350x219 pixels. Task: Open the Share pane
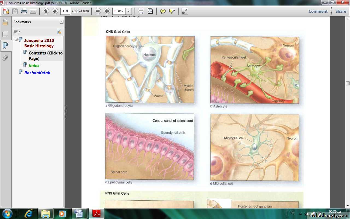pyautogui.click(x=341, y=11)
